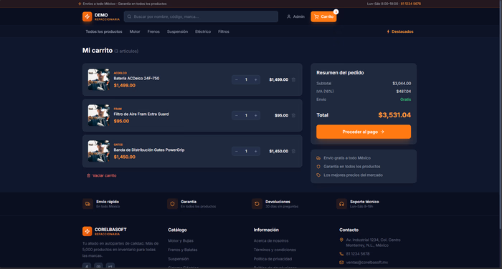Click the Garantía shield icon in summary card

pyautogui.click(x=318, y=167)
